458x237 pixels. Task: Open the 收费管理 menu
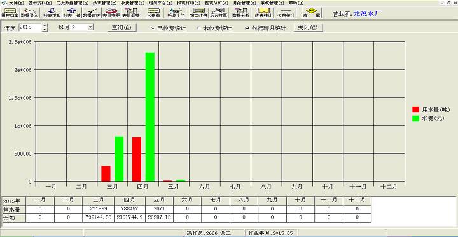(x=132, y=3)
